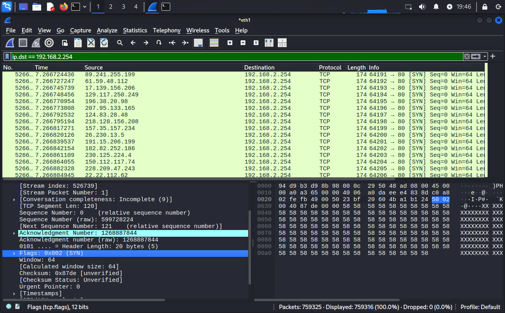Expand the Conversation completeness tree item

(15, 200)
